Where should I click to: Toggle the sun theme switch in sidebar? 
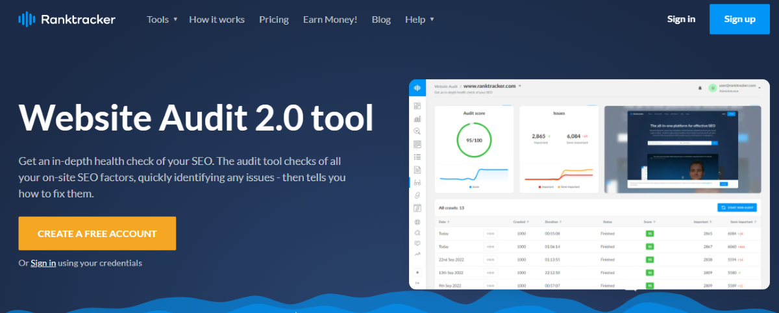[417, 271]
